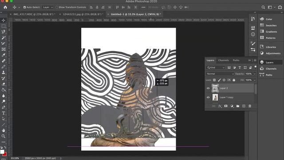284x160 pixels.
Task: Toggle the layer filtering on/off switch
Action: pos(256,67)
